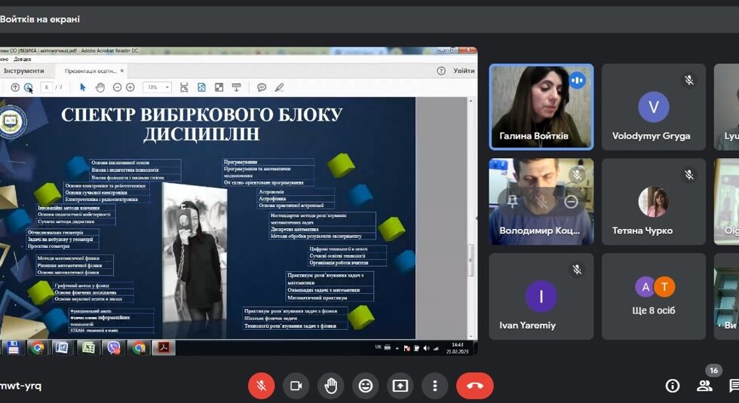The image size is (739, 403).
Task: Open the emoji reactions picker
Action: coord(366,386)
